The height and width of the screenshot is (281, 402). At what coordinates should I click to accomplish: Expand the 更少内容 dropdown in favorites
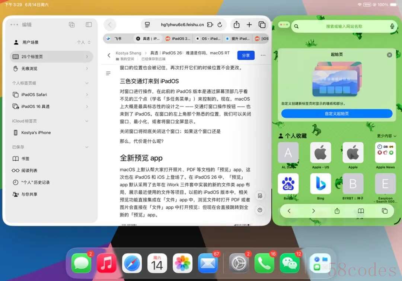point(387,136)
